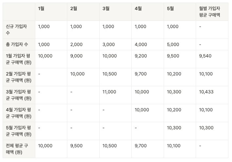The height and width of the screenshot is (162, 232).
Task: Select the cell with value 10,433
Action: coord(206,92)
